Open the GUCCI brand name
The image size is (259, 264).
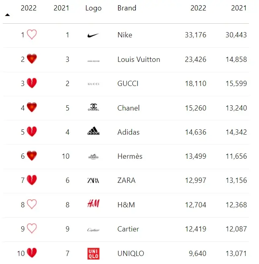click(128, 84)
